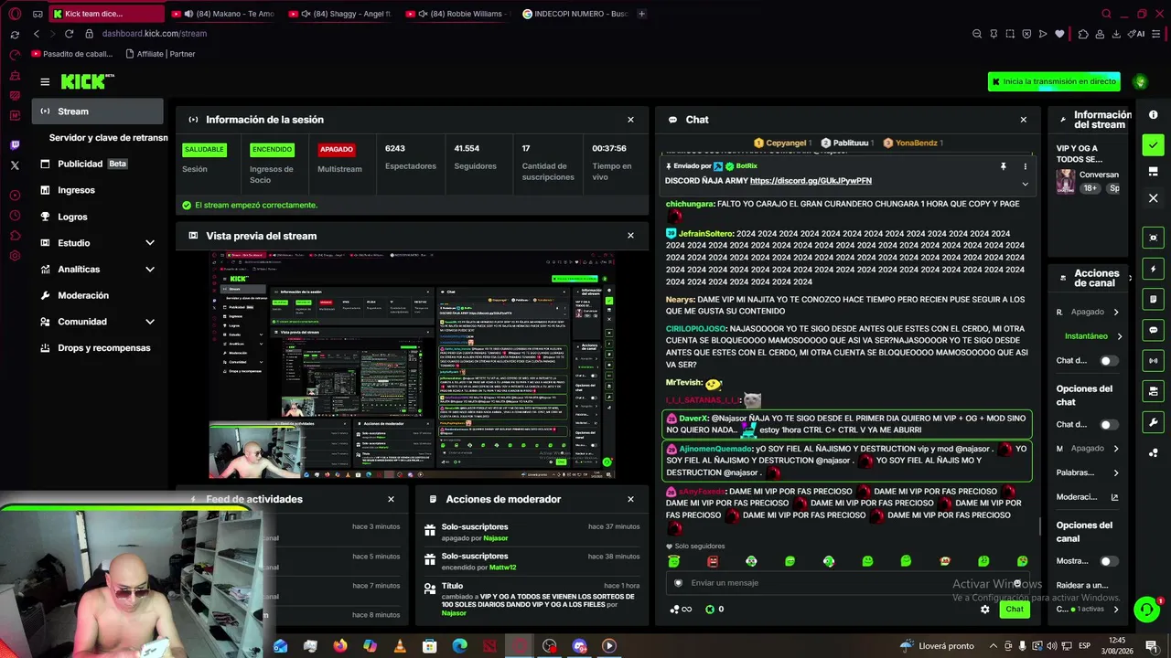Image resolution: width=1171 pixels, height=658 pixels.
Task: Toggle the first Chat d... switch in Acciones de canal
Action: click(1108, 361)
